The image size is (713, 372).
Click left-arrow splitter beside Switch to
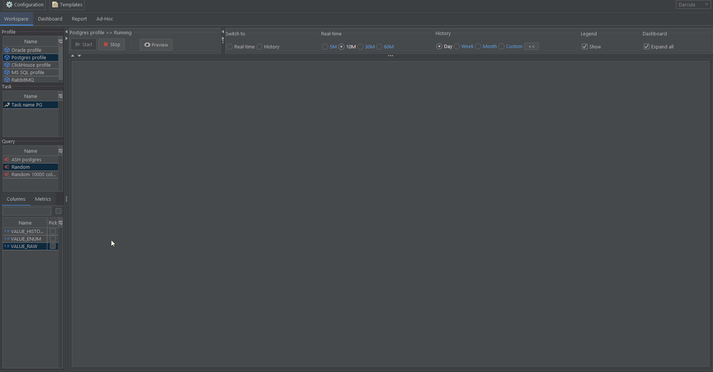coord(223,32)
